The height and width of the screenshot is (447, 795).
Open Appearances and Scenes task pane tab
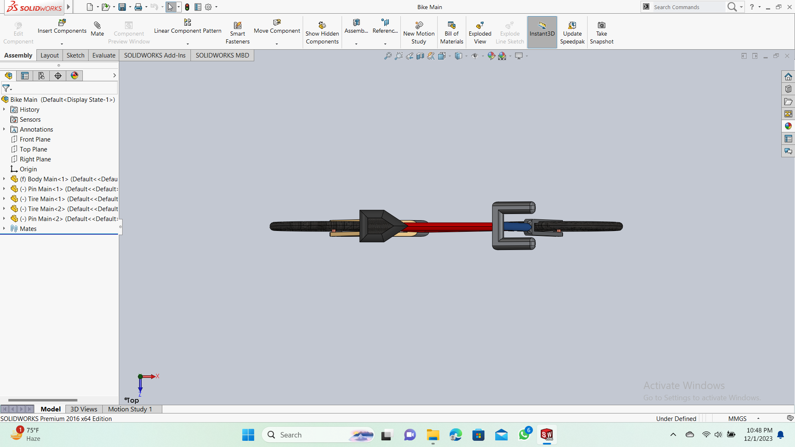coord(788,126)
